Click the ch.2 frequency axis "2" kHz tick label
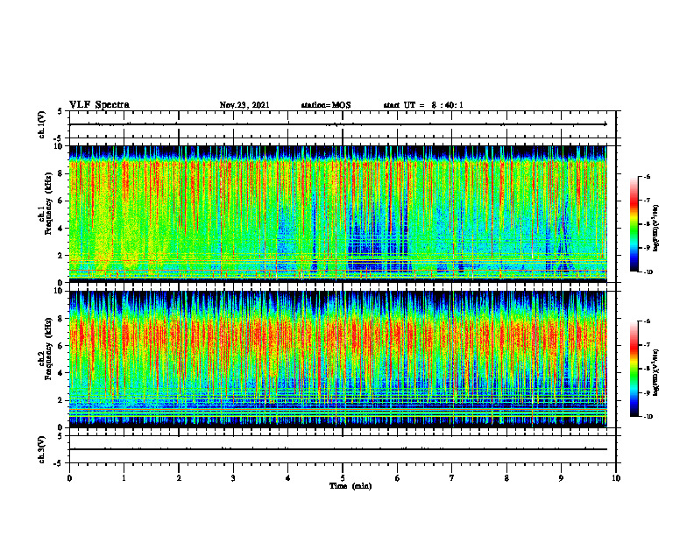This screenshot has height=536, width=694. point(60,400)
